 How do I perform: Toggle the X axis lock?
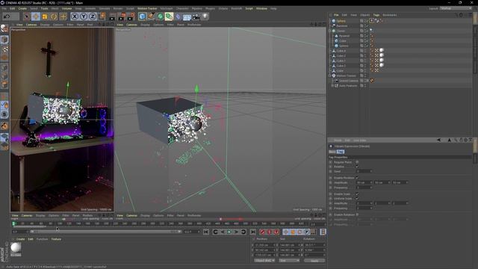point(75,16)
